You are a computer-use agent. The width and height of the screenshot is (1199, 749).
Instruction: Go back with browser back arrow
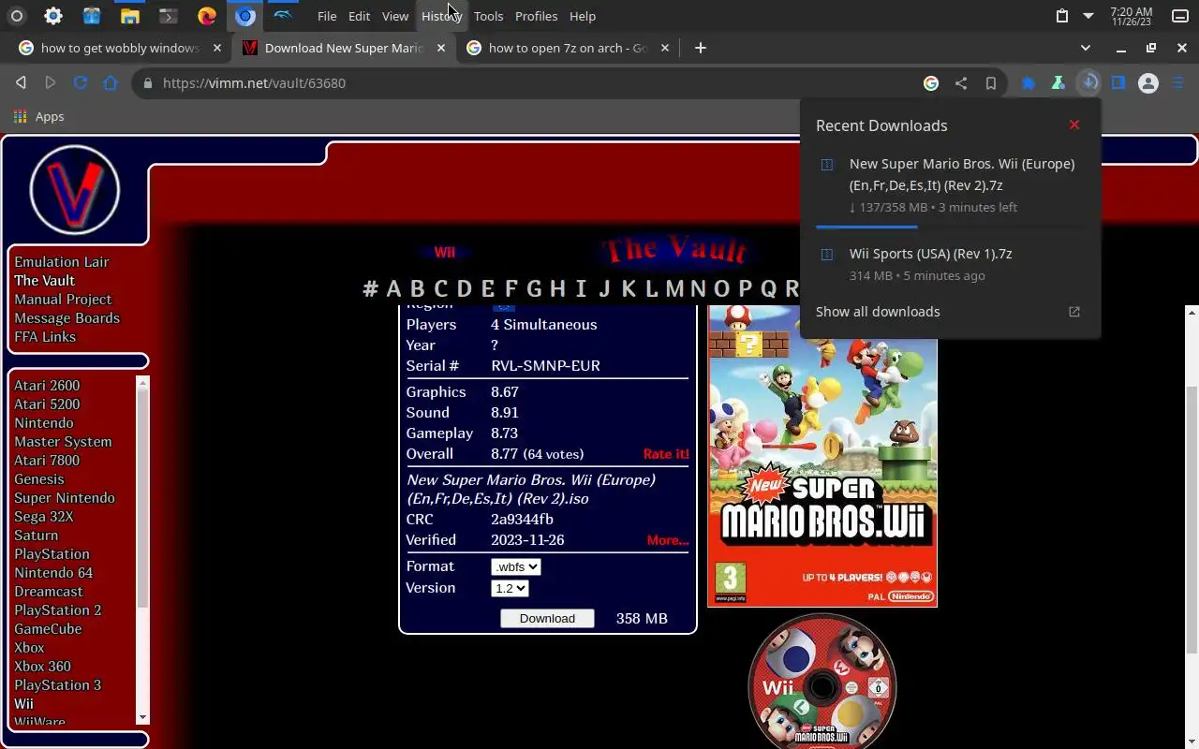(21, 82)
